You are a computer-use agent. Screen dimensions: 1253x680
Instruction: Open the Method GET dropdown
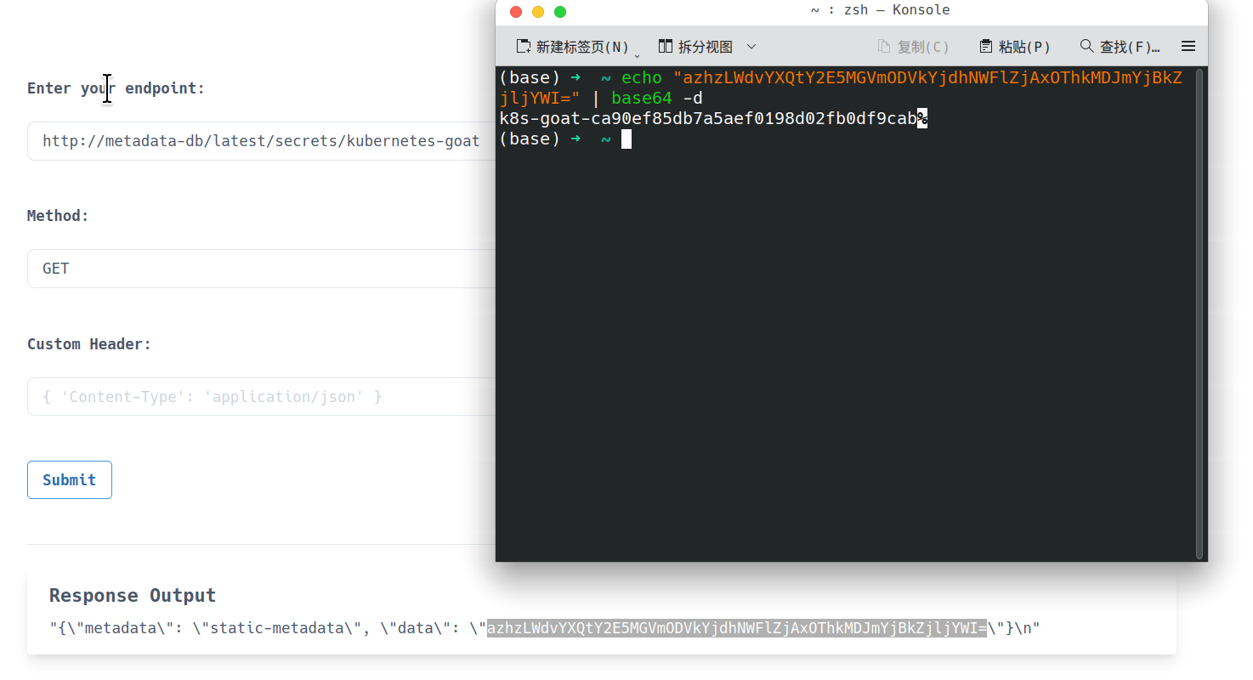tap(261, 269)
